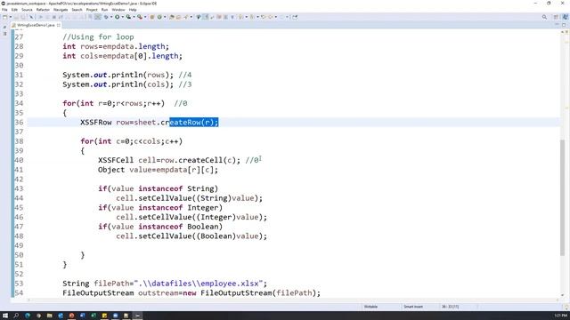Click the Open Task toolbar icon
The height and width of the screenshot is (320, 570).
[x=178, y=17]
